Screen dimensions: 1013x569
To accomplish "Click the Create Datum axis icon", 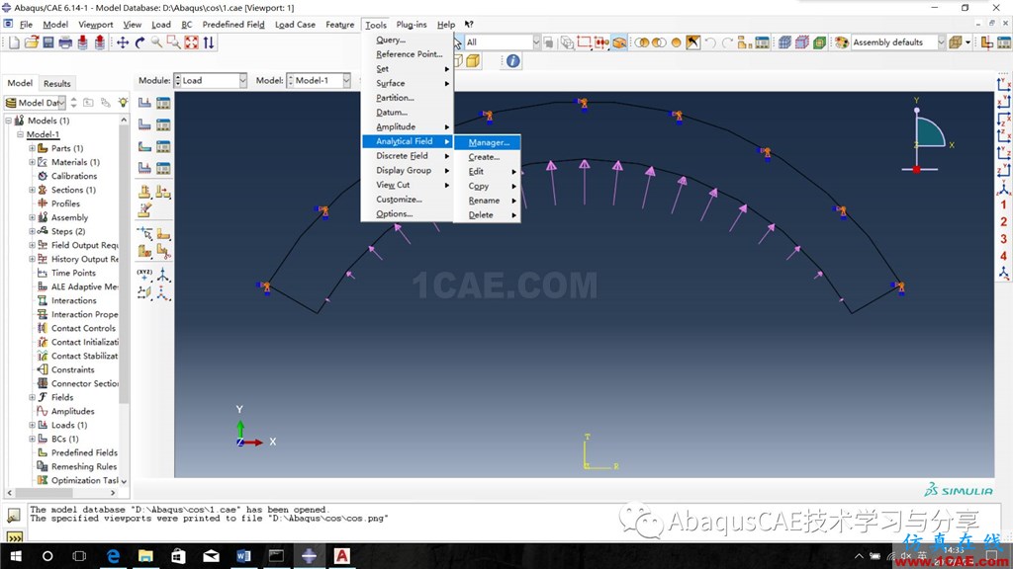I will 163,276.
